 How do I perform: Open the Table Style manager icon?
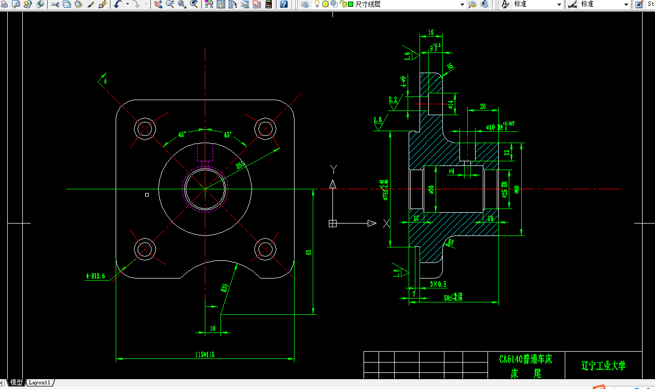pos(639,4)
